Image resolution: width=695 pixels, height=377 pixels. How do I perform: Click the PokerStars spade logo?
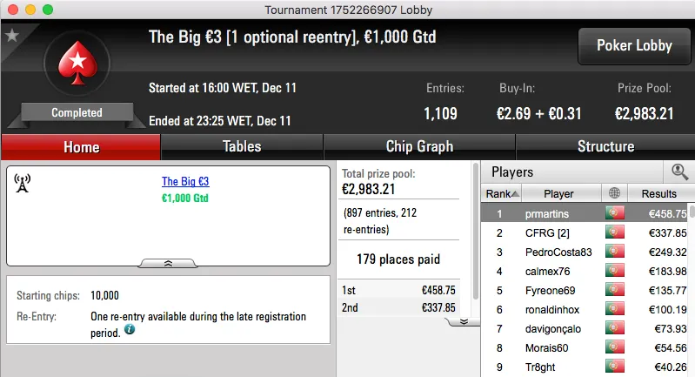(77, 66)
